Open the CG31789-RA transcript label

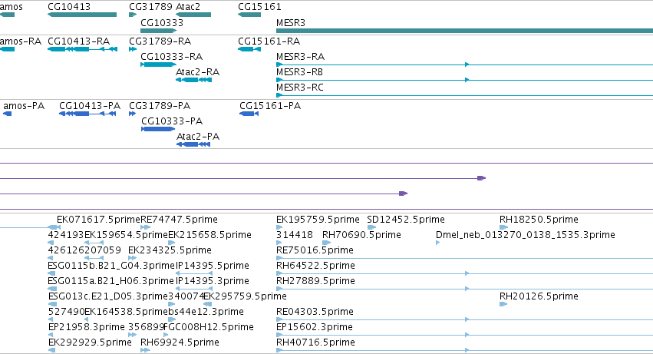[160, 41]
